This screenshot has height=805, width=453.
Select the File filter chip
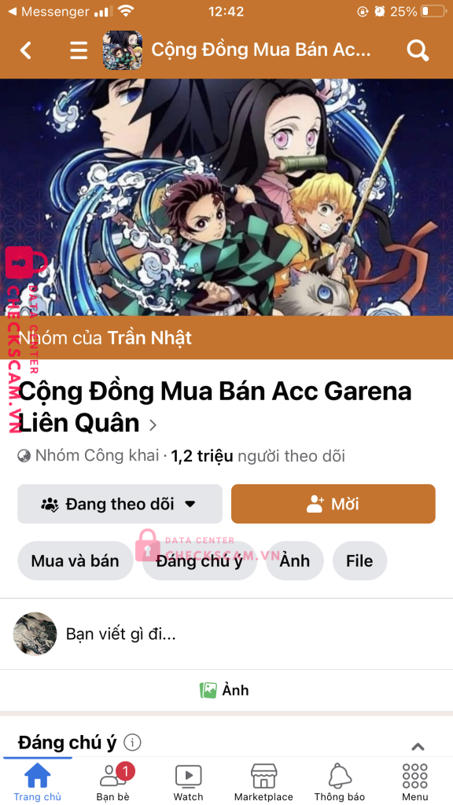[x=359, y=561]
